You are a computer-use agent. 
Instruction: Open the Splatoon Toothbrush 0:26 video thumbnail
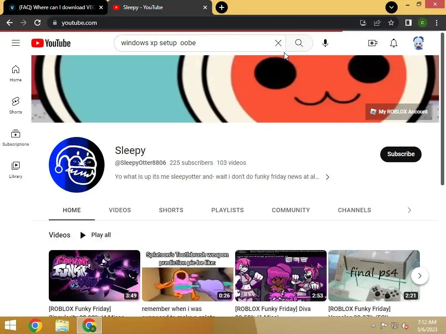[x=187, y=275]
